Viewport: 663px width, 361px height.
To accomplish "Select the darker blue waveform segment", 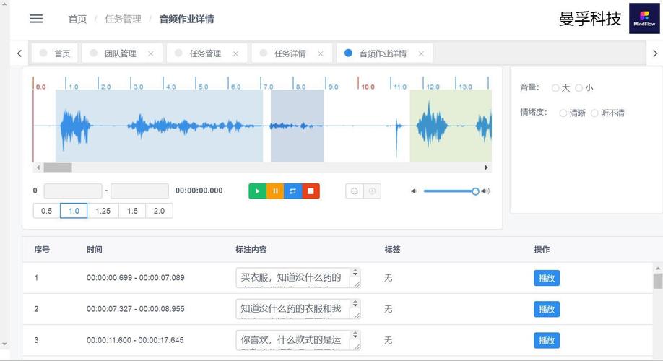I will pyautogui.click(x=298, y=126).
